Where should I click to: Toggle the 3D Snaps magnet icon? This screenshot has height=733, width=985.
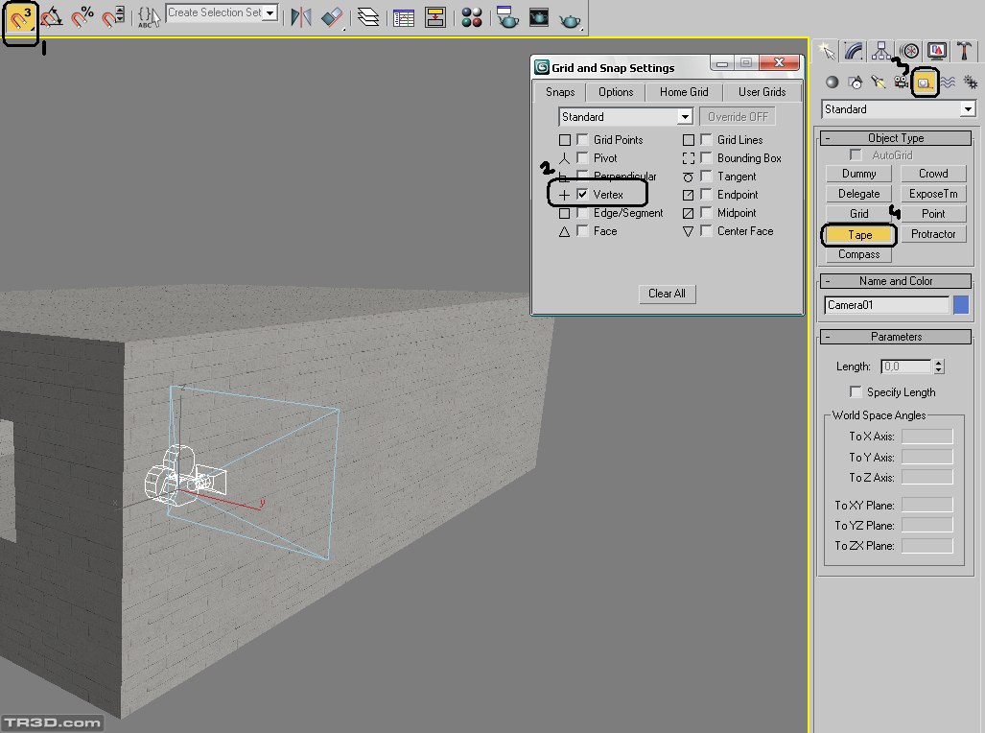20,18
